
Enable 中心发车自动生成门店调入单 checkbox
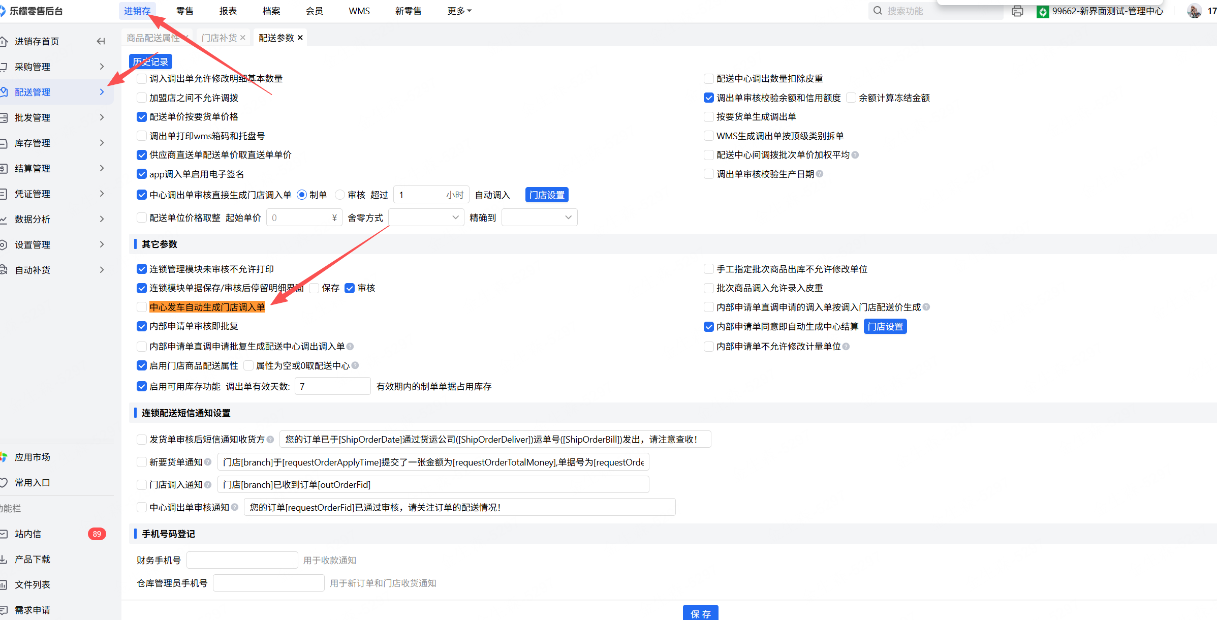142,307
